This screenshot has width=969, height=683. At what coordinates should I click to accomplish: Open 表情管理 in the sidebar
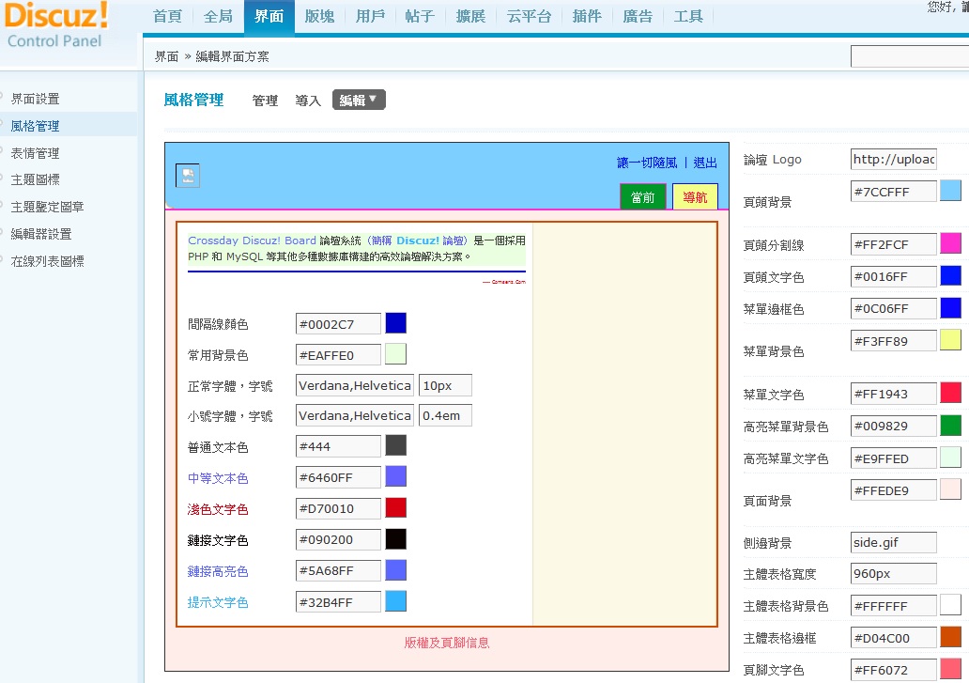point(36,153)
